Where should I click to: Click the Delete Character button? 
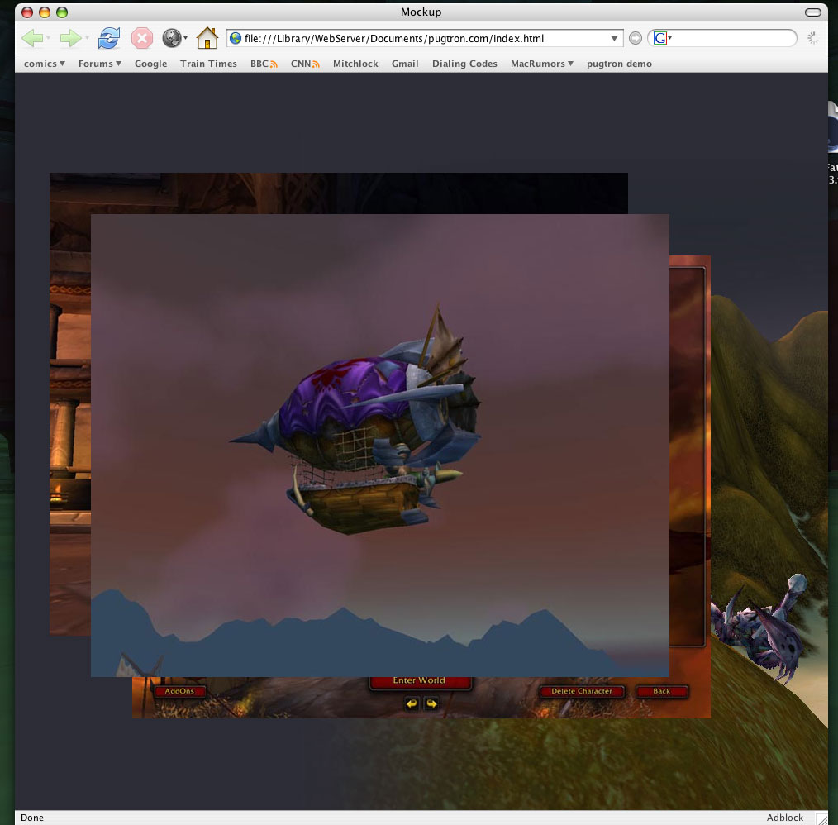point(582,691)
